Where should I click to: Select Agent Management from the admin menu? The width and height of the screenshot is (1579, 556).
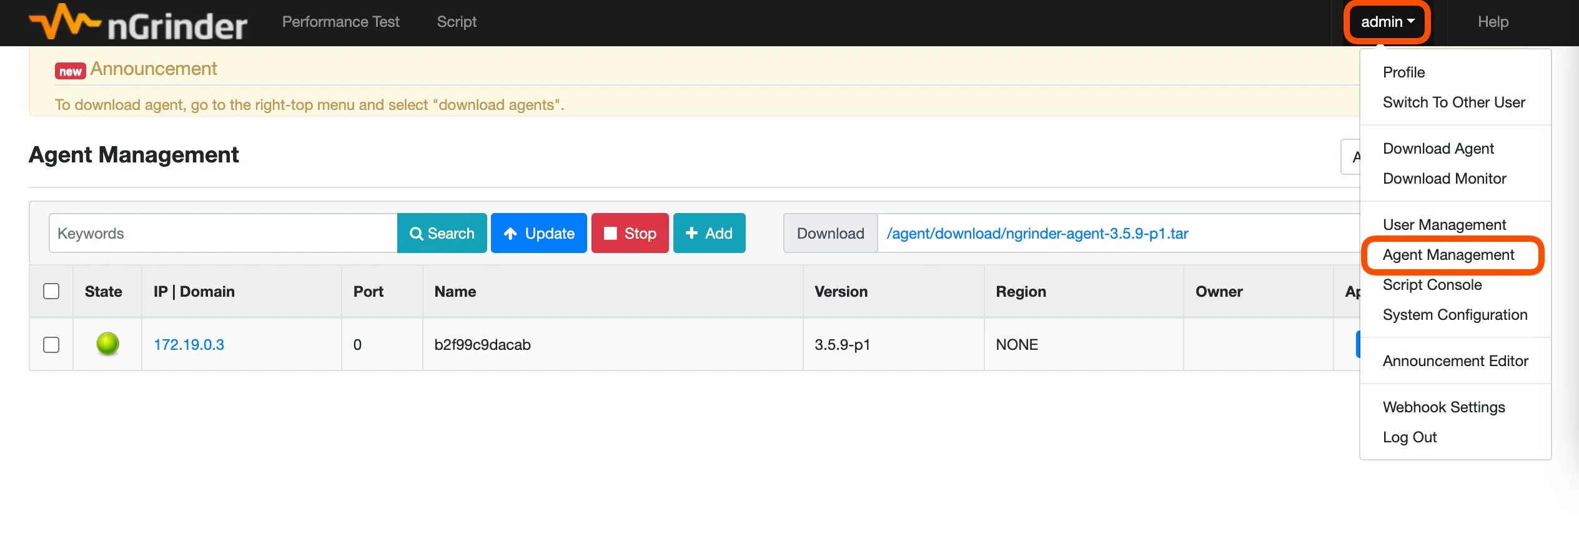point(1448,255)
